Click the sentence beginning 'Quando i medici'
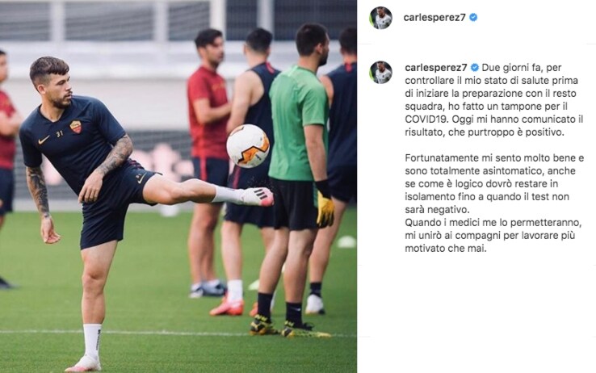This screenshot has width=596, height=373. tap(493, 235)
